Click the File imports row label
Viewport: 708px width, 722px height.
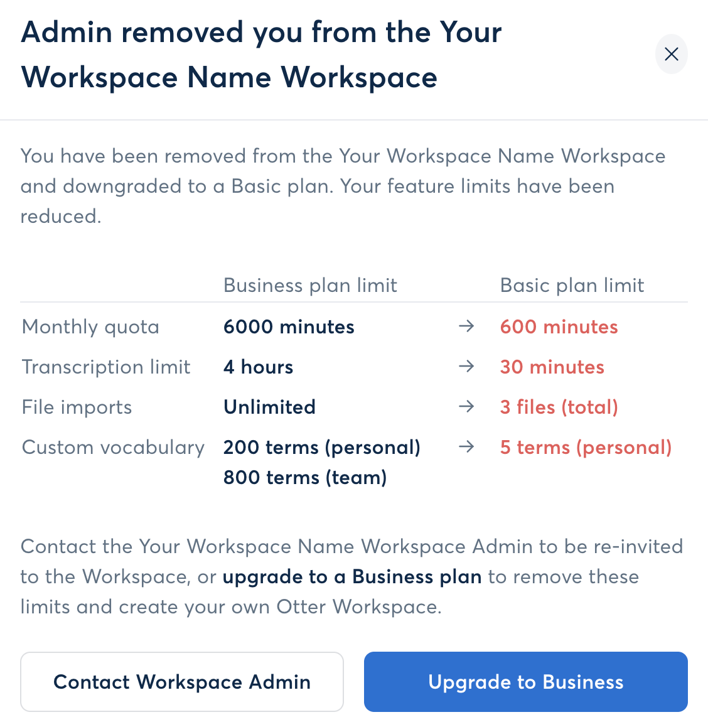(x=77, y=406)
